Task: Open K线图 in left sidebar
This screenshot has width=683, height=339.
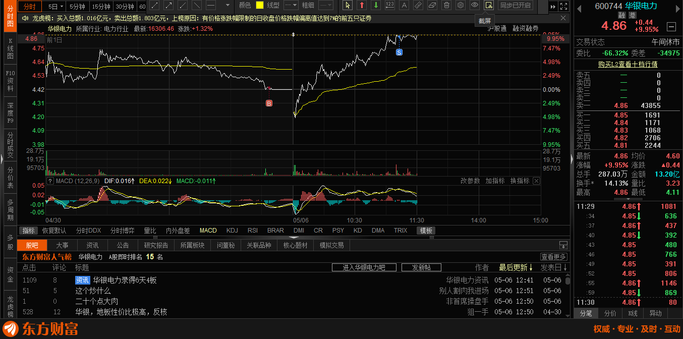Action: (10, 48)
